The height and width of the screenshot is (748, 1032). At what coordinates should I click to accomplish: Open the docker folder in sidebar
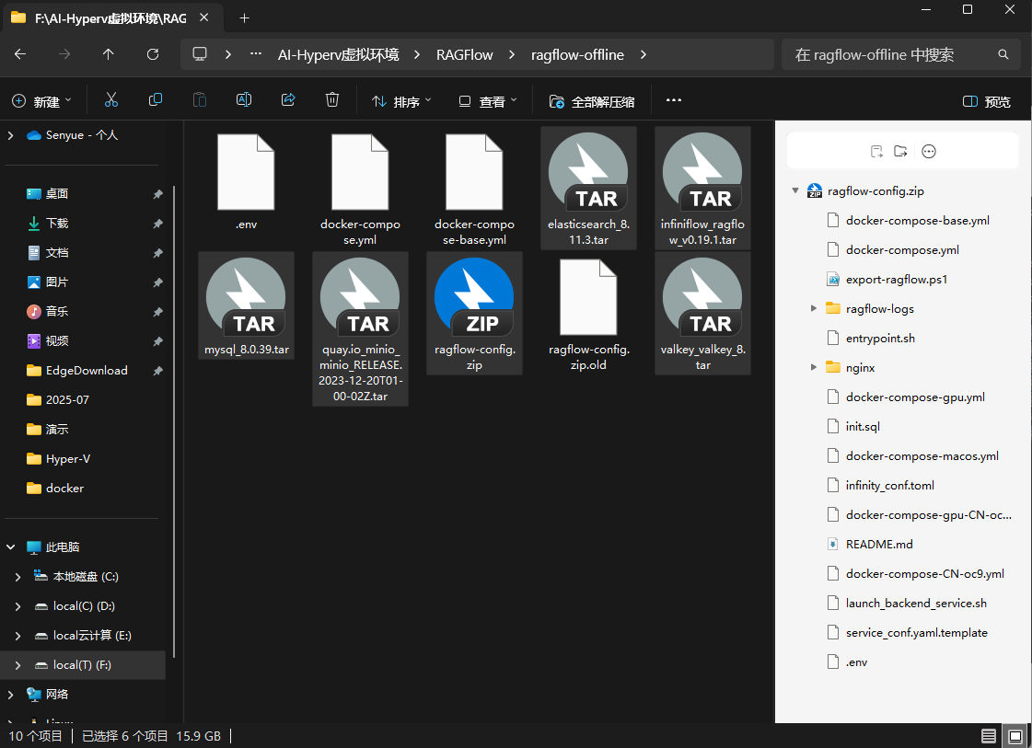click(64, 489)
